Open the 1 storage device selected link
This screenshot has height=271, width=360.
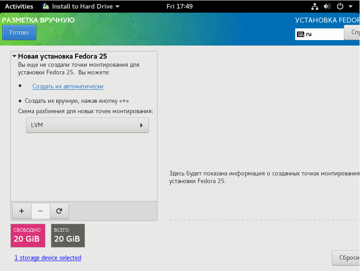coord(48,257)
